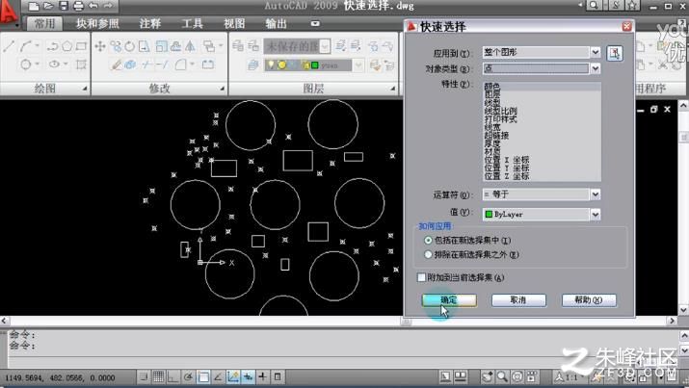Select 颜色 in the 特性 list

492,87
